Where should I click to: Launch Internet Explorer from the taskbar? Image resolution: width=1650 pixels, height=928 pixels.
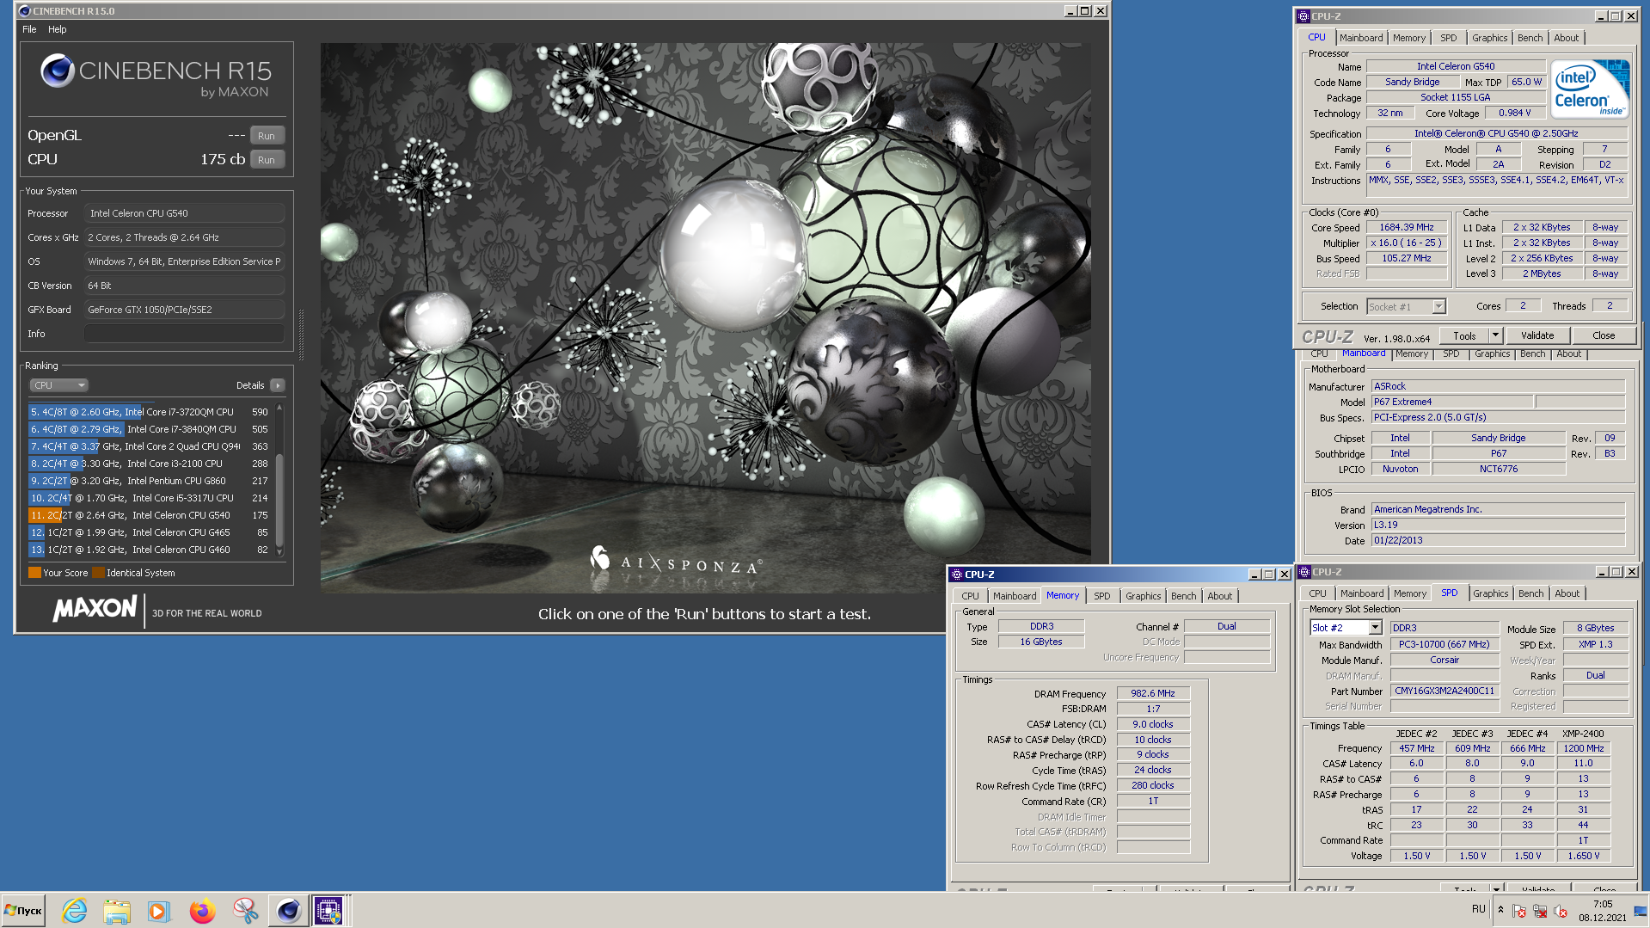(75, 910)
